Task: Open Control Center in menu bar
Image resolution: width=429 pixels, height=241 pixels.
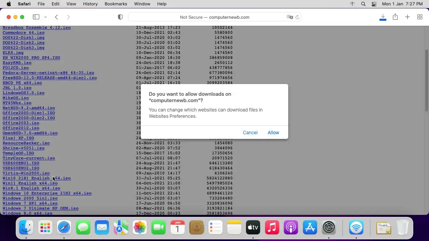Action: tap(374, 4)
